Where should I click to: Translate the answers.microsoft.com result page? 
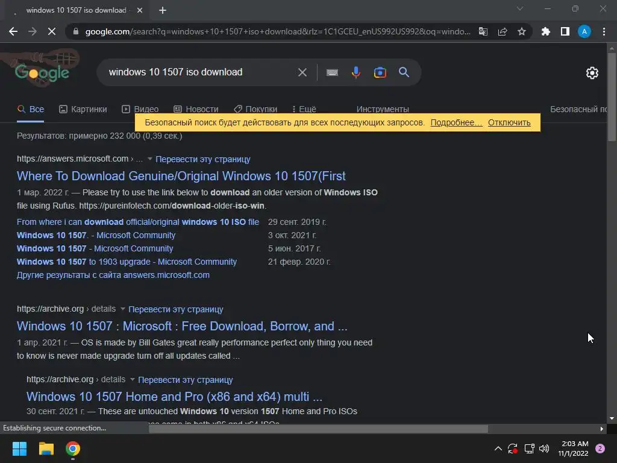point(202,159)
